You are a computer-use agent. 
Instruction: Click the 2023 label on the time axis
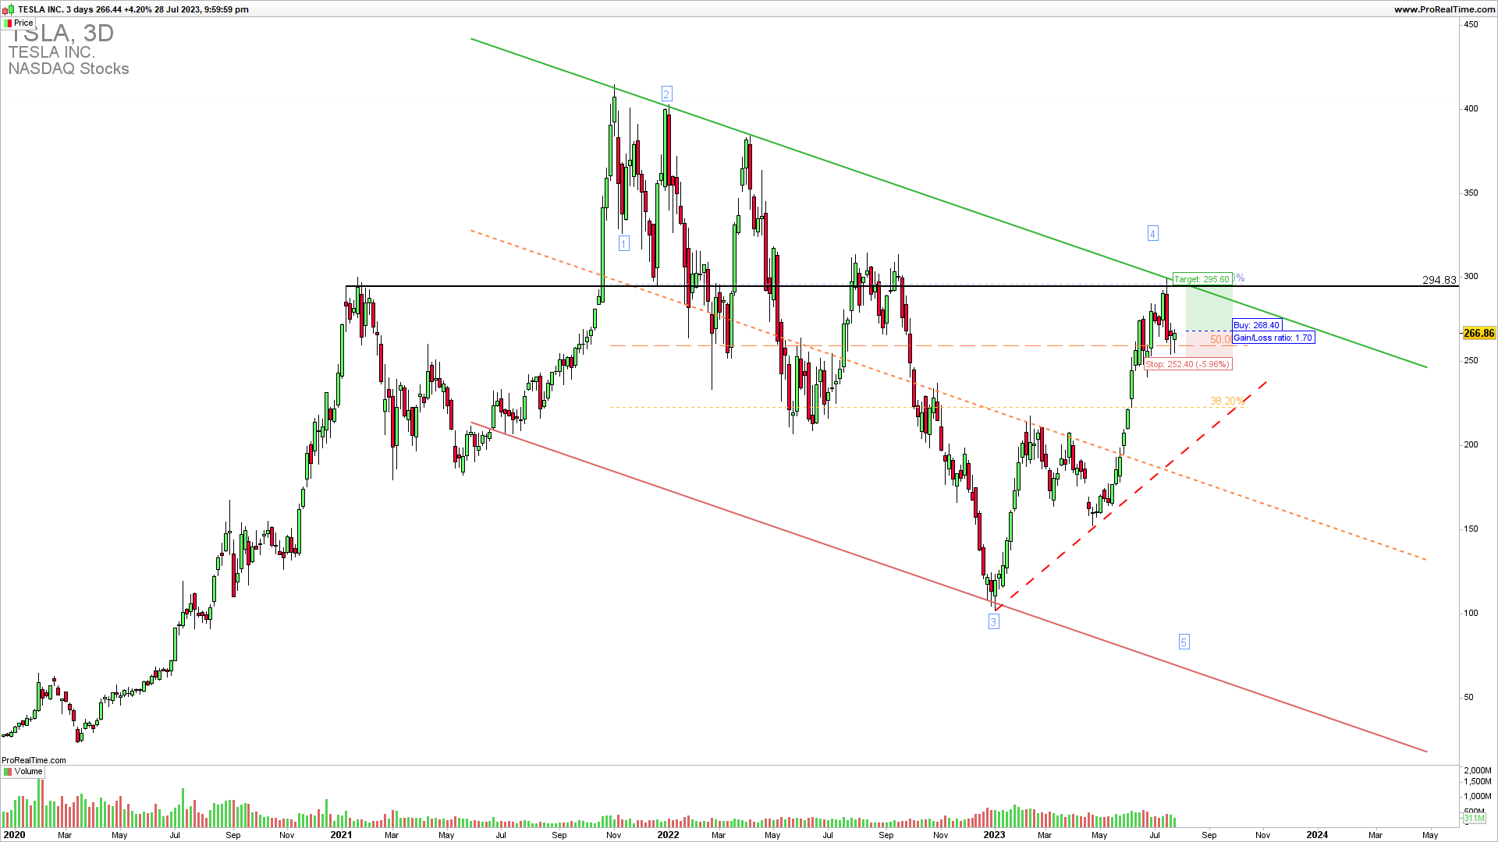click(x=994, y=834)
